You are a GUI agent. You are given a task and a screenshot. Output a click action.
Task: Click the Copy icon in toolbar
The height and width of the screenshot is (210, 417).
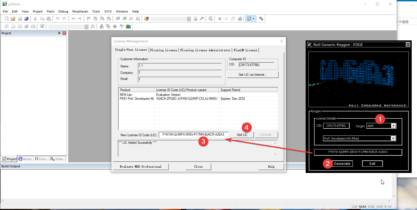[42, 19]
